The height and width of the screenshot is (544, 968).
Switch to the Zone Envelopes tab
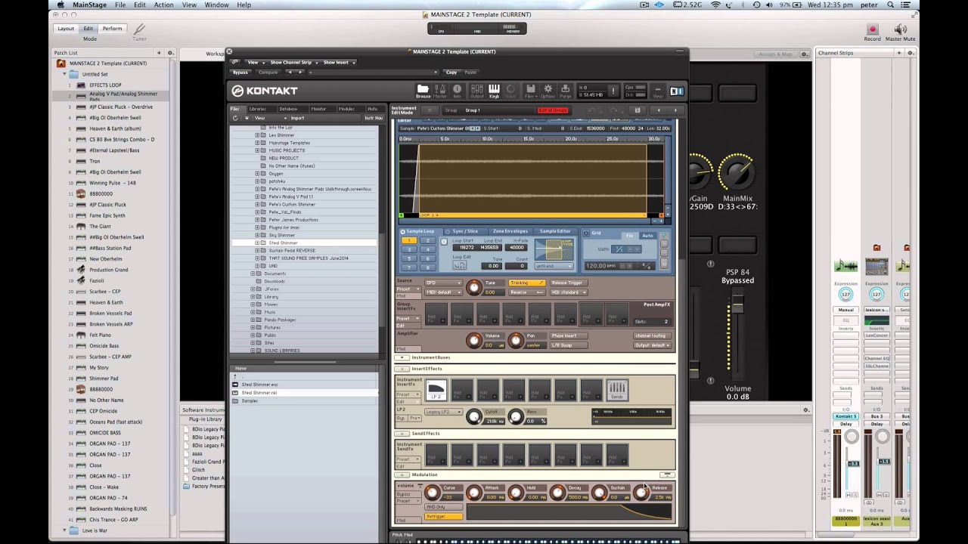point(510,231)
